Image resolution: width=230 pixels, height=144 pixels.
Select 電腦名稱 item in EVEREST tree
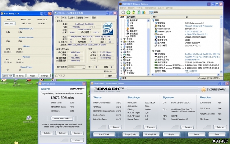(132, 21)
